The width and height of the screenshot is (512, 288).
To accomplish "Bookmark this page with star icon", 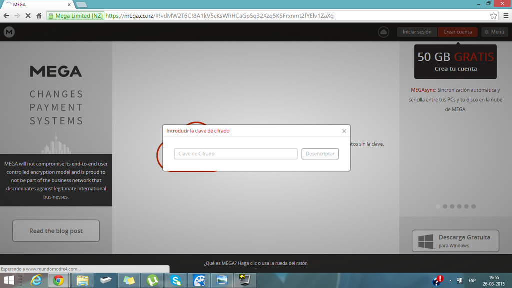I will coord(493,15).
